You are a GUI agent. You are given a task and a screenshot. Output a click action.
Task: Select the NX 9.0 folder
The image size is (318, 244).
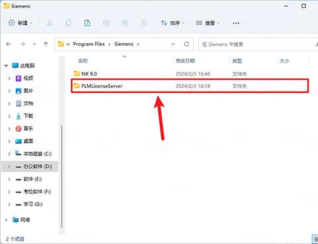coord(190,74)
